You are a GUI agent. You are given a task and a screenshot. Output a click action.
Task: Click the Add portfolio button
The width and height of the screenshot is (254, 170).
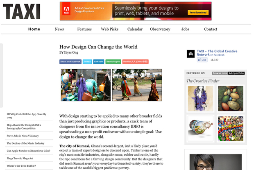pos(236,73)
